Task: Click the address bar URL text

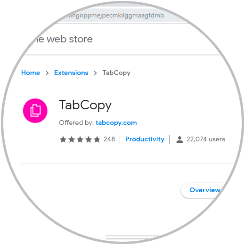Action: click(114, 16)
